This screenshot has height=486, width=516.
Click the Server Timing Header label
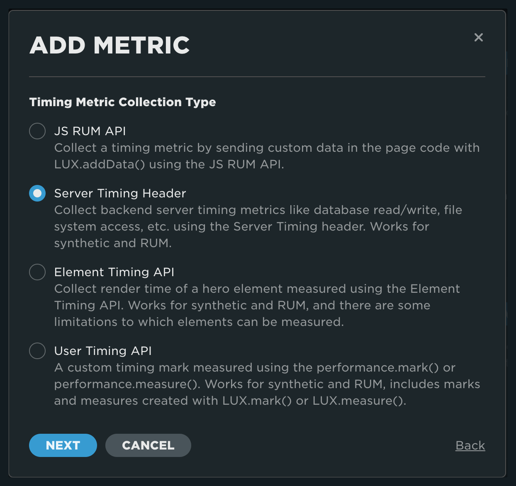[120, 193]
